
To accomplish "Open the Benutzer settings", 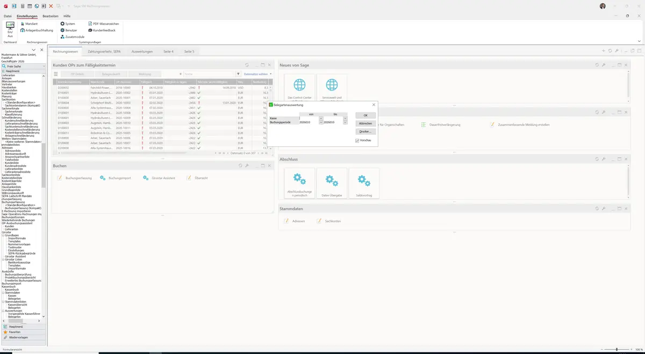I will pos(68,30).
